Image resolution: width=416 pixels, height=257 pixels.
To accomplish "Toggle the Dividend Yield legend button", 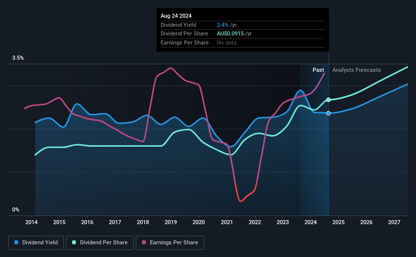I will [36, 243].
